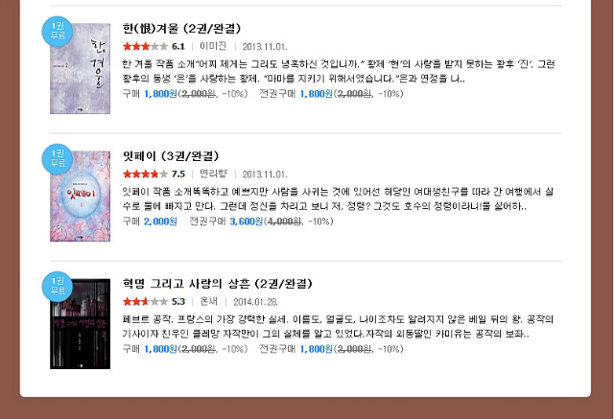Click the star rating for 한(恨)겨울
Screen dimensions: 614x419
(x=145, y=47)
